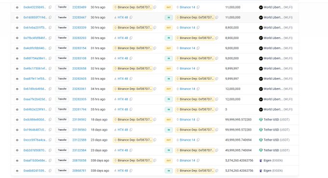Click eye icon for block 23282061 row
This screenshot has width=328, height=178.
pos(17,89)
